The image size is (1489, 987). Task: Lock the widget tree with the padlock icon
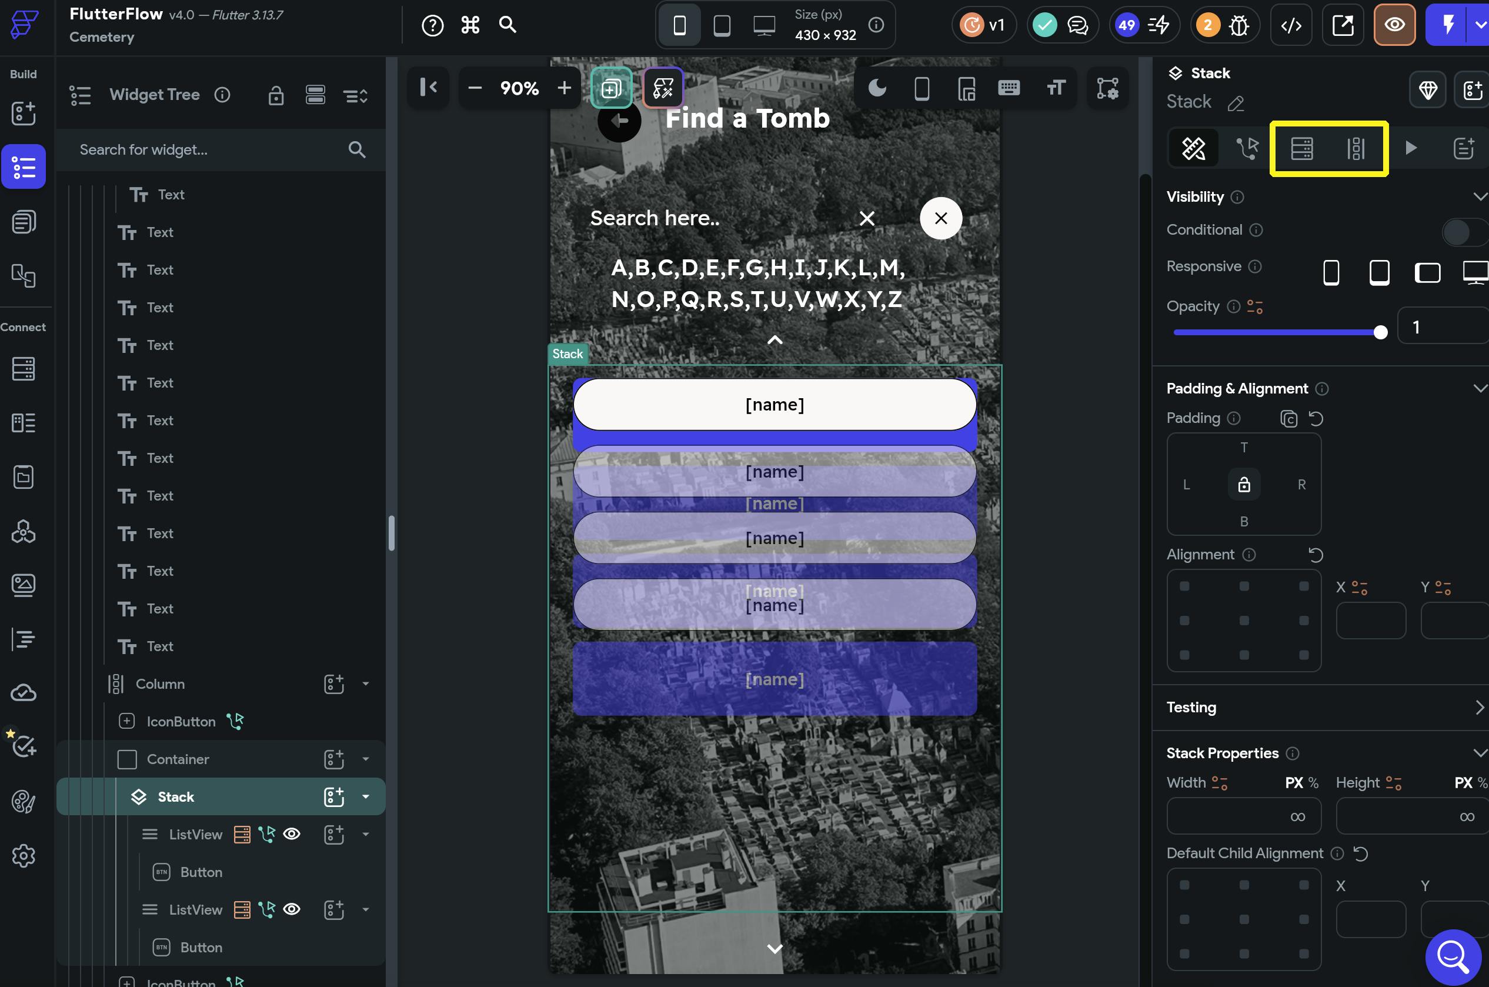[x=276, y=96]
